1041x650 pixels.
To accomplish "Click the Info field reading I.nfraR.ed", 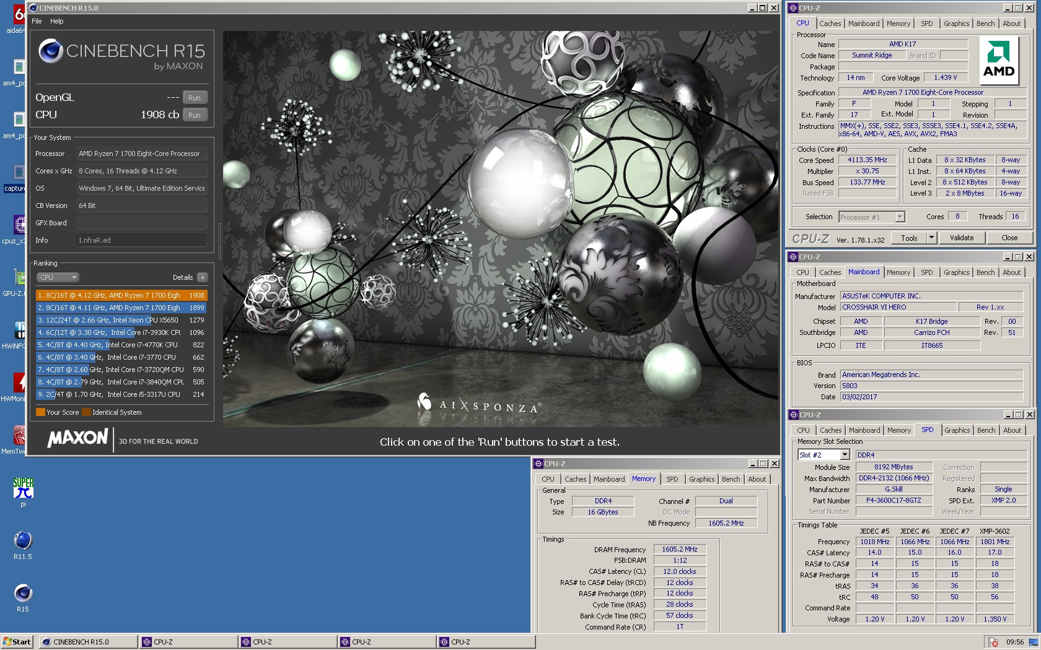I will (141, 240).
